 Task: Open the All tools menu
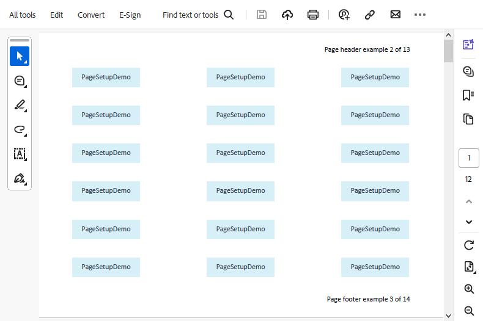pos(23,15)
